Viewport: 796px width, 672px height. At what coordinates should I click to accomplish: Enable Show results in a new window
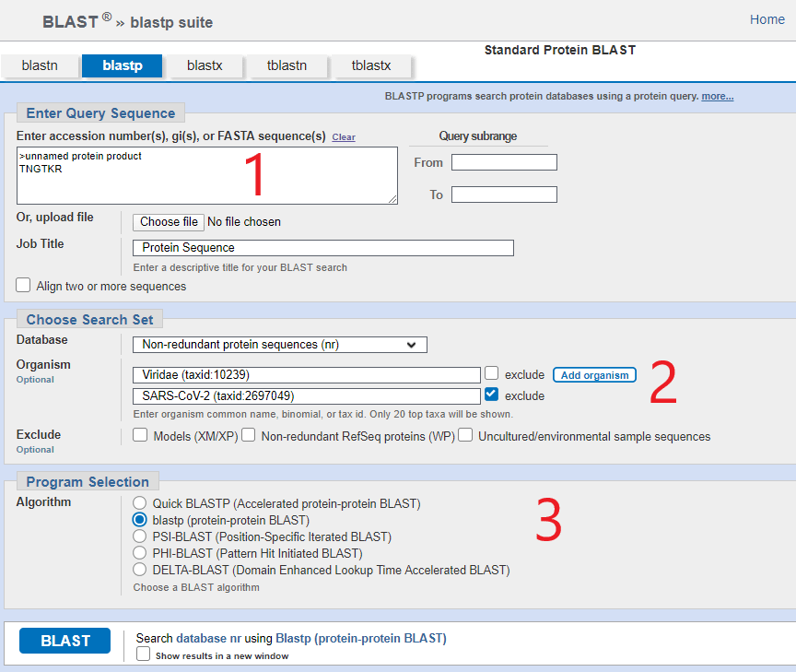(143, 654)
